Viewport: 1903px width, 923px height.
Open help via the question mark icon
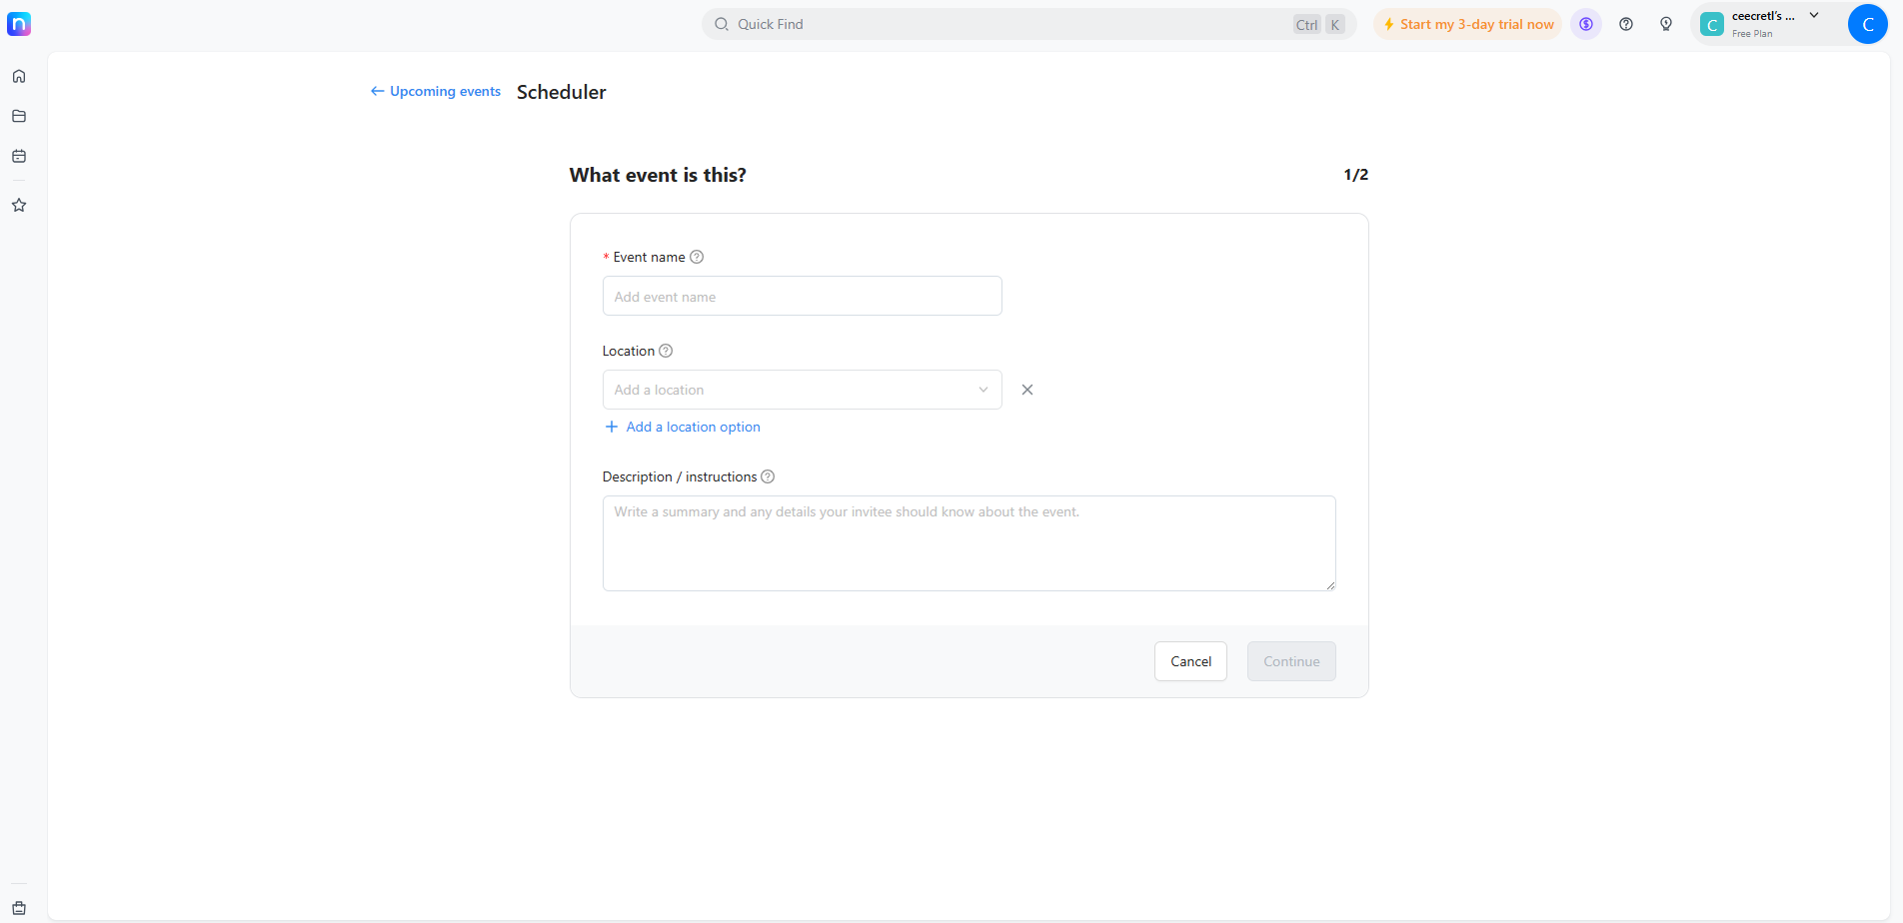coord(1625,23)
